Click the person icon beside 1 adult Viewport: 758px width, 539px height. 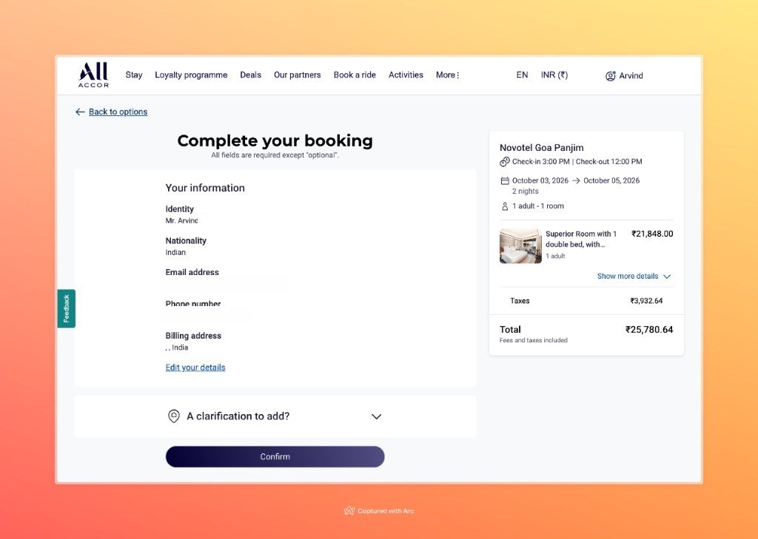click(x=505, y=206)
